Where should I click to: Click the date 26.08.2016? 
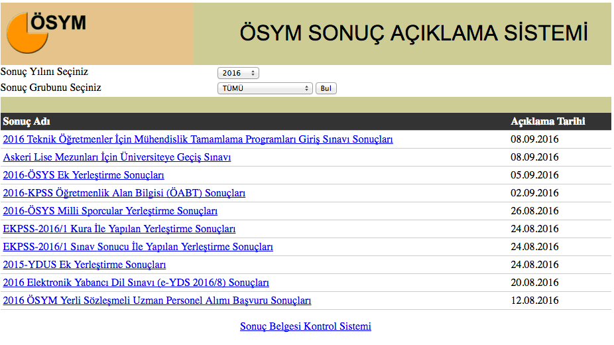pos(534,211)
